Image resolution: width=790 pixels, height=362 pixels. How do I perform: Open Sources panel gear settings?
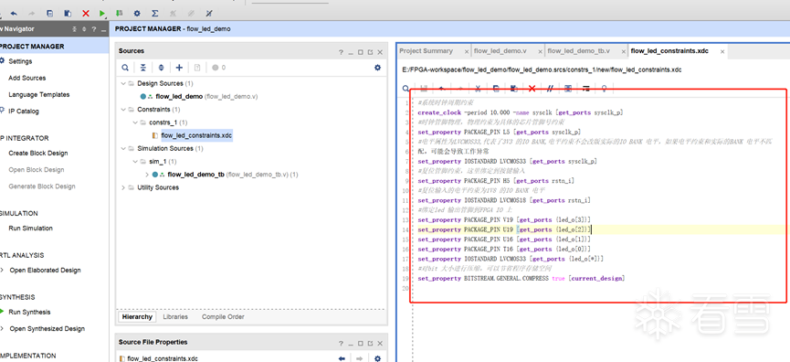click(x=377, y=68)
